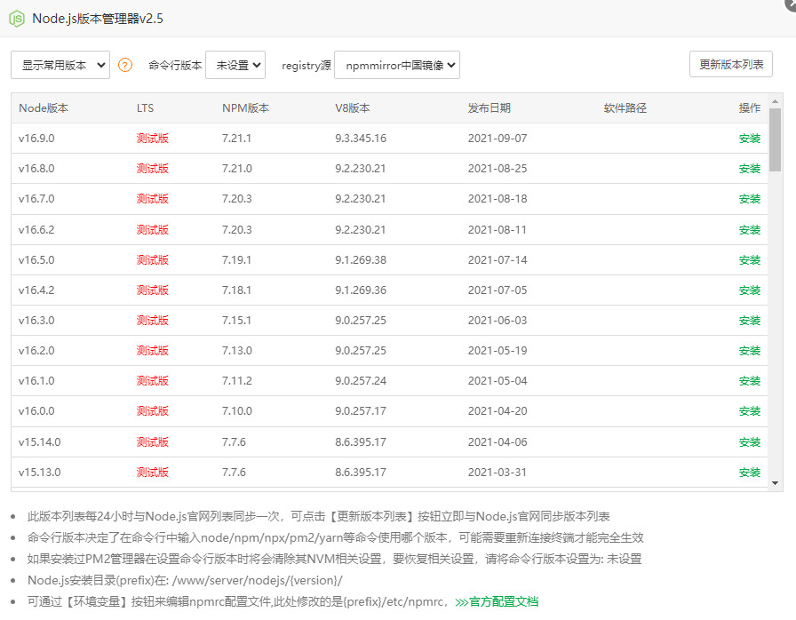The image size is (796, 620).
Task: Click release date 2021-03-31
Action: pyautogui.click(x=497, y=473)
